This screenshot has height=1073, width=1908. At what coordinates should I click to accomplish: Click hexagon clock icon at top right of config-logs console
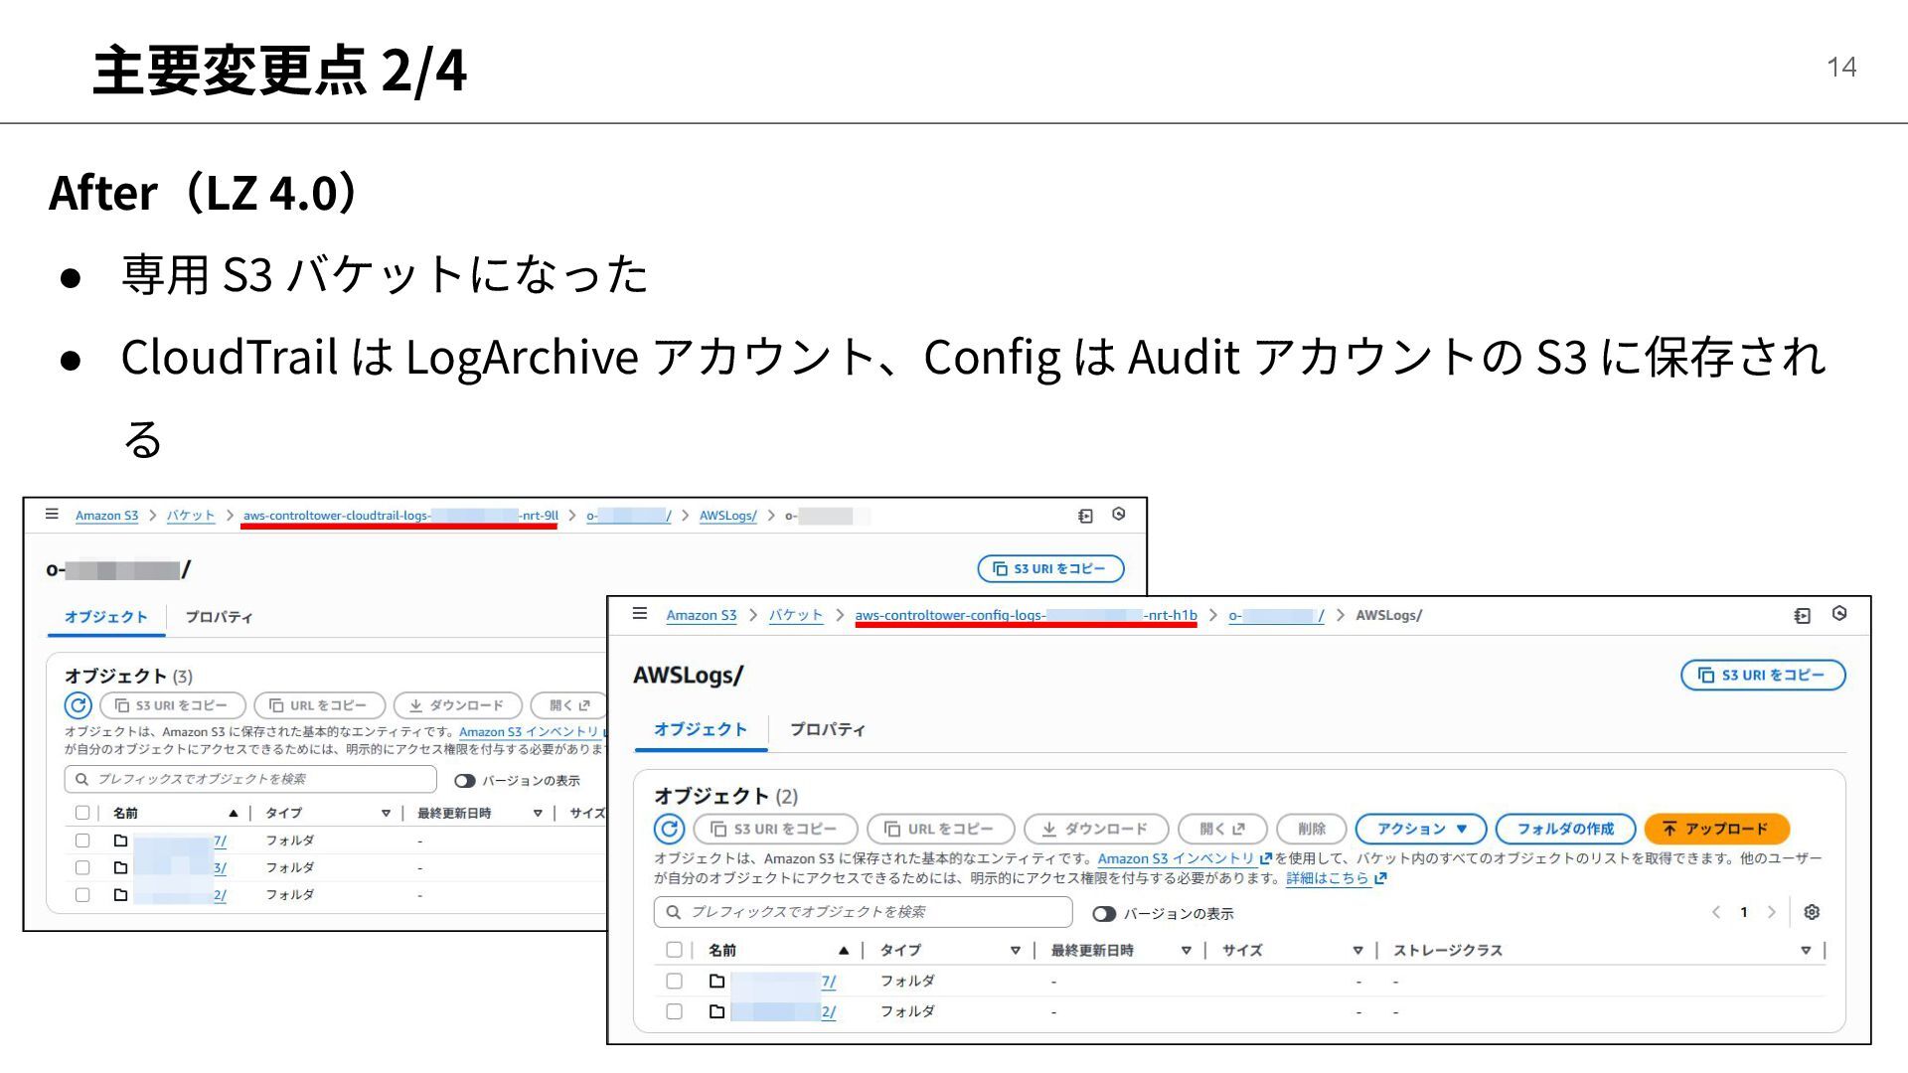[1839, 614]
